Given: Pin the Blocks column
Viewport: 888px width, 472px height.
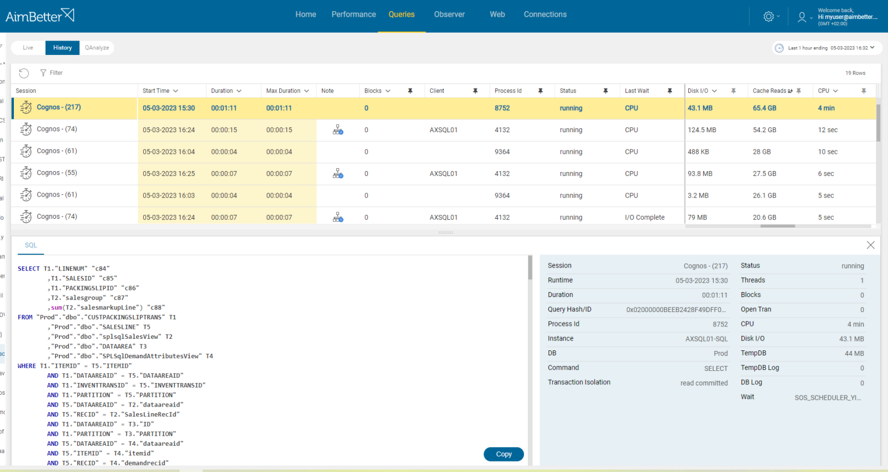Looking at the screenshot, I should pos(410,91).
